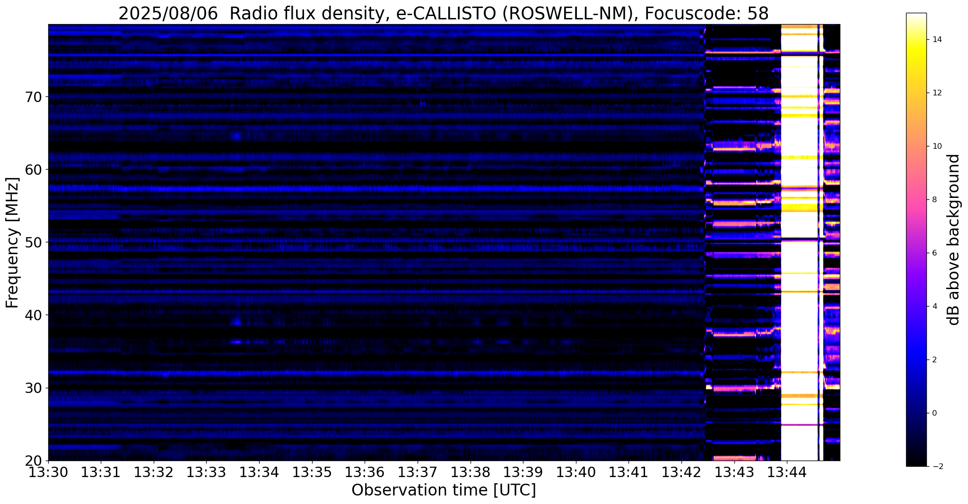Click the colorbar tick value 0
The width and height of the screenshot is (968, 504).
934,413
